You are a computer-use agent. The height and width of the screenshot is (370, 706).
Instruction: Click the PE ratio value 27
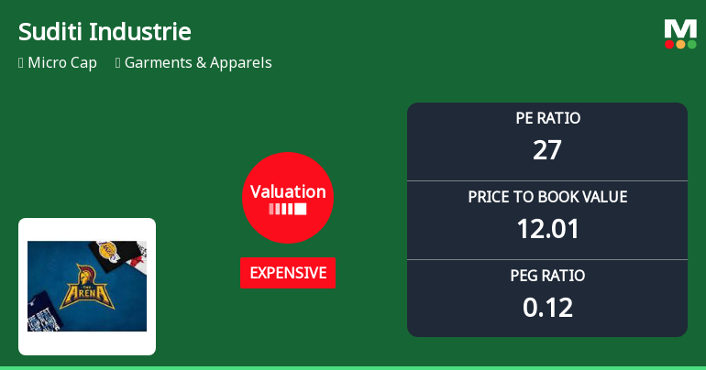(547, 149)
